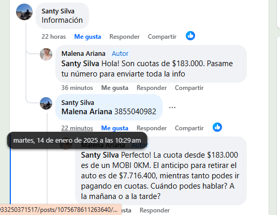Click Responder below the MOBI 0KM message
Viewport: 280px width, 215px height.
click(155, 210)
